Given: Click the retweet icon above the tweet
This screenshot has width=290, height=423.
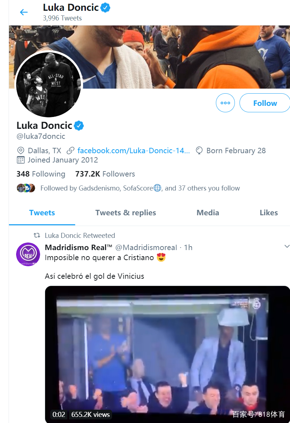Looking at the screenshot, I should (x=37, y=235).
